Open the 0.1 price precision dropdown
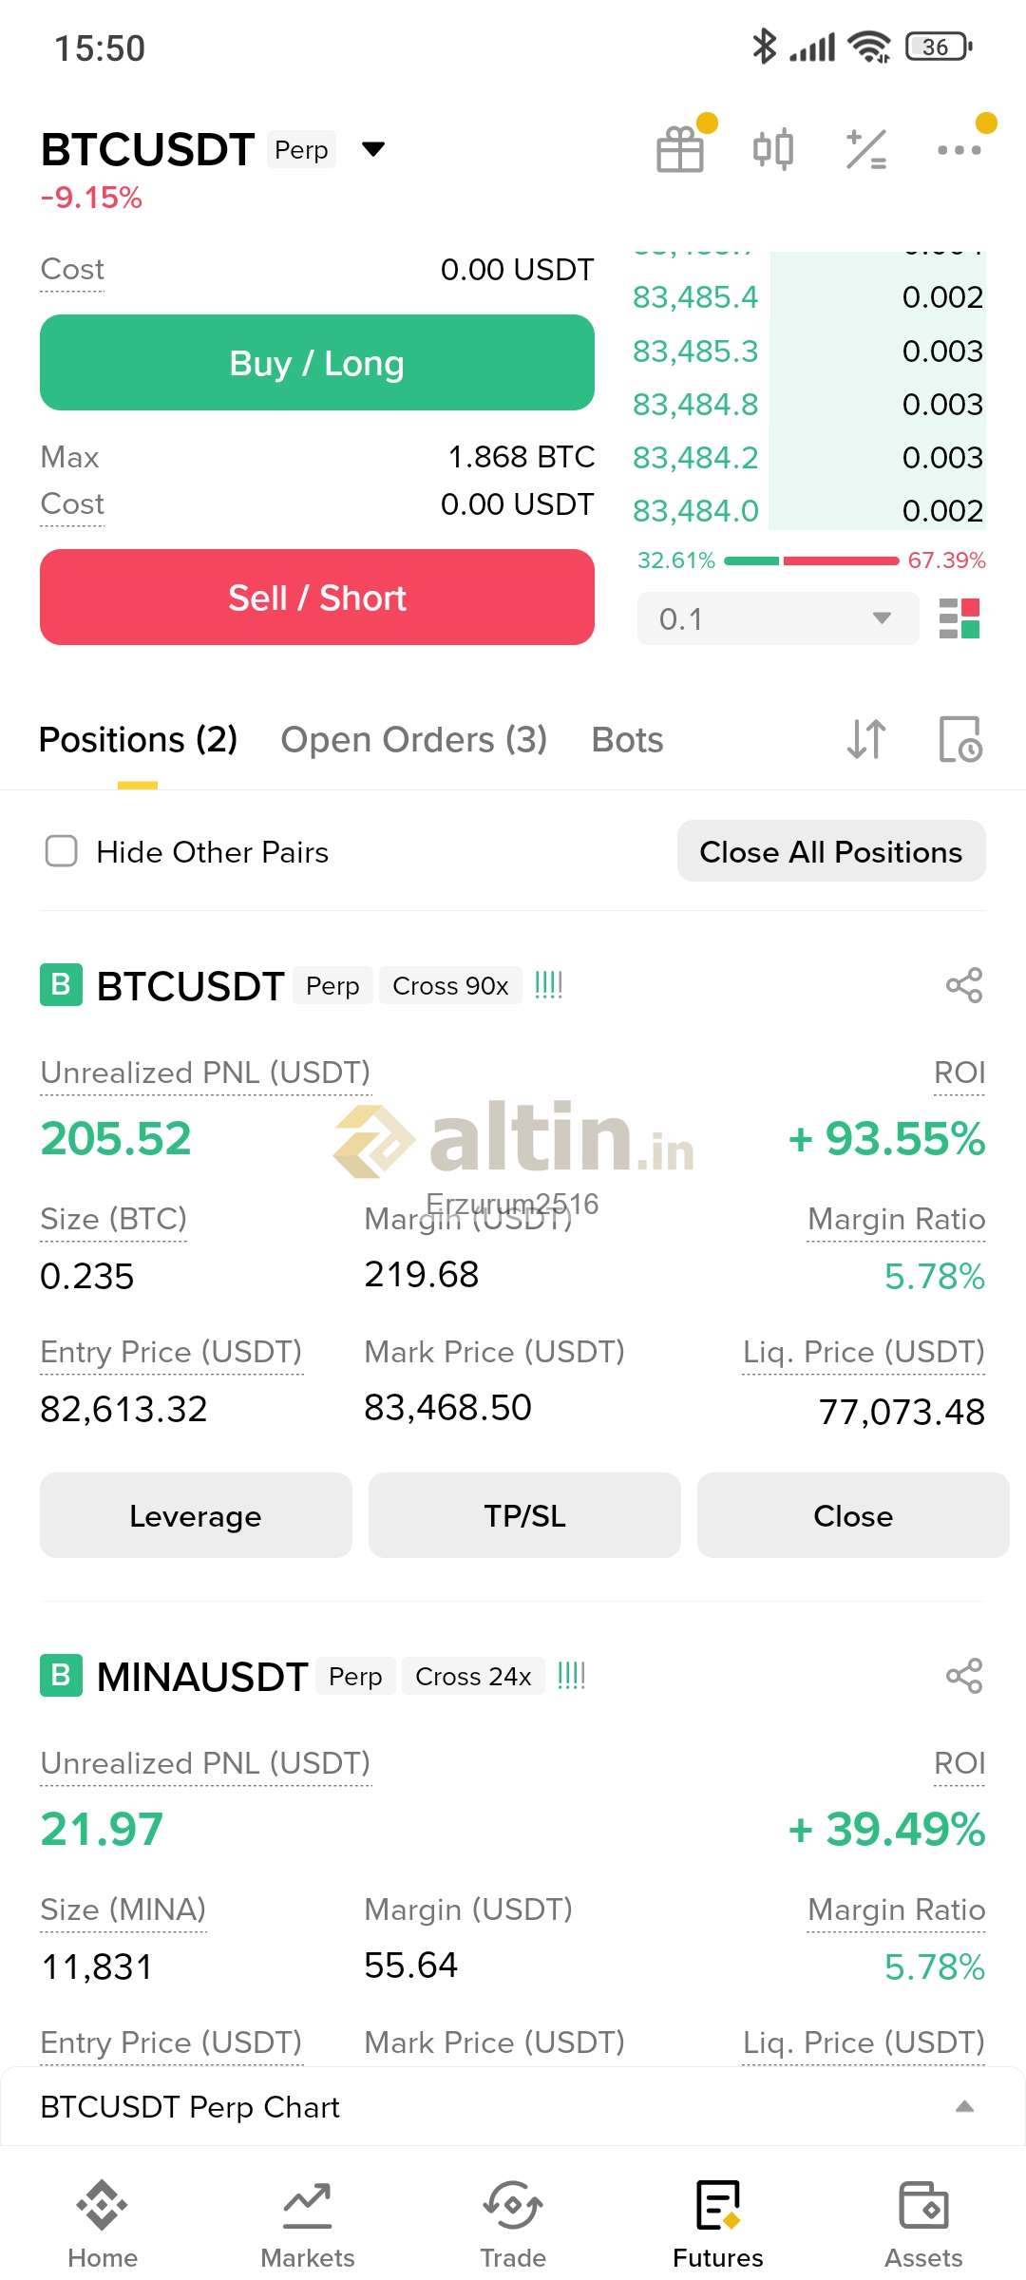1026x2280 pixels. [777, 618]
